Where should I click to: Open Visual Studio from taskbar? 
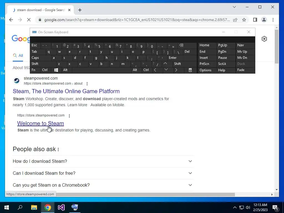coord(61,207)
